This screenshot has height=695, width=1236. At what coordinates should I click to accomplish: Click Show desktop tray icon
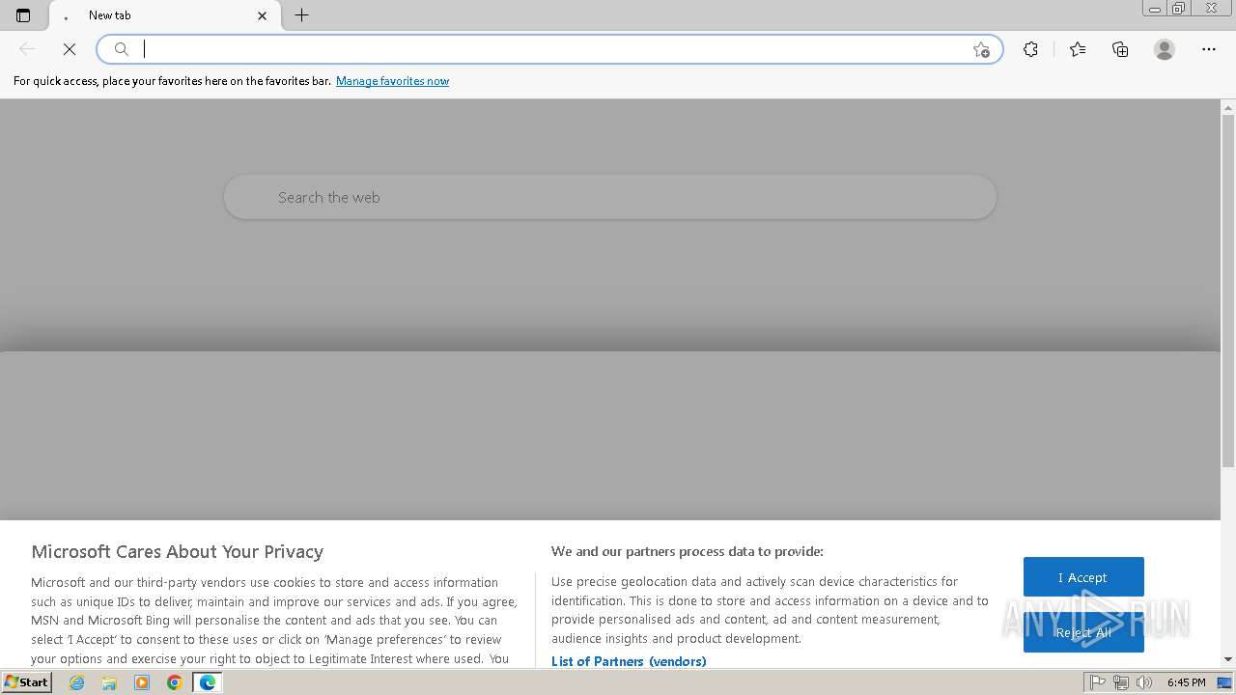pos(1225,682)
